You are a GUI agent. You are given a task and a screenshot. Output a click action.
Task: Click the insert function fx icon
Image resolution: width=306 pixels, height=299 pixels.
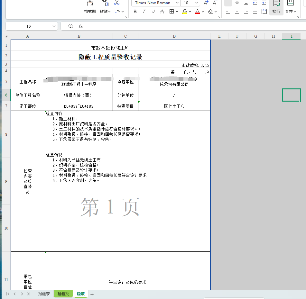pyautogui.click(x=81, y=26)
